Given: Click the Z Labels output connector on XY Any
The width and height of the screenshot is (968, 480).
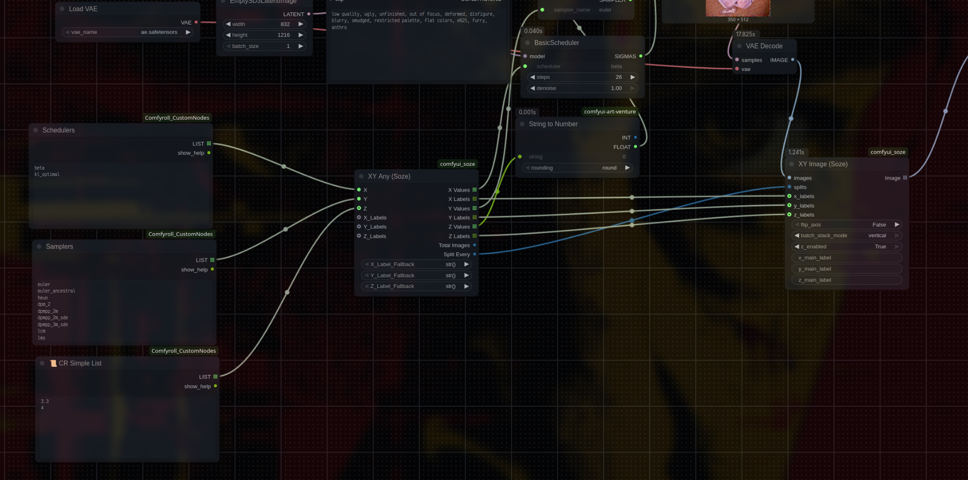Looking at the screenshot, I should click(475, 236).
